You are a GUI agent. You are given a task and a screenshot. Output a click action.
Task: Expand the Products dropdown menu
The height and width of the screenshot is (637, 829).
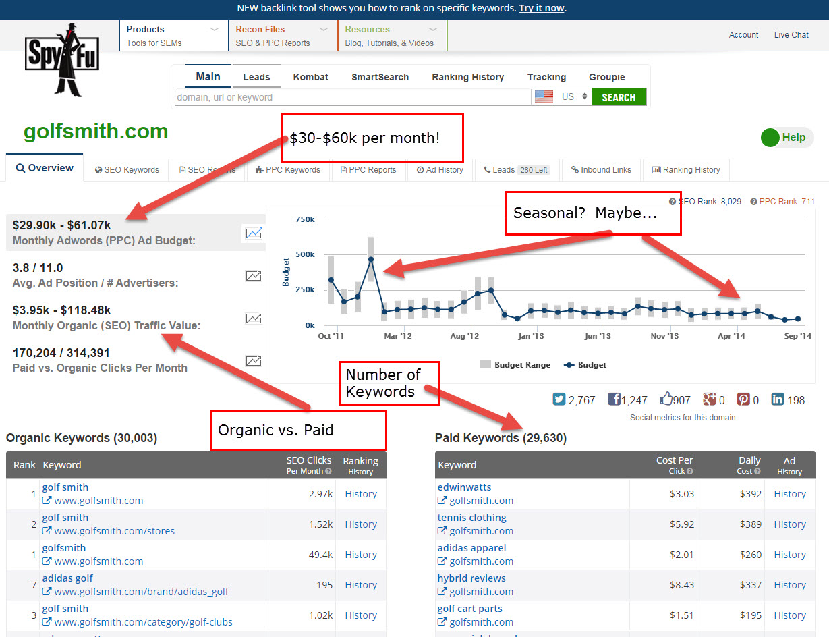(x=173, y=36)
